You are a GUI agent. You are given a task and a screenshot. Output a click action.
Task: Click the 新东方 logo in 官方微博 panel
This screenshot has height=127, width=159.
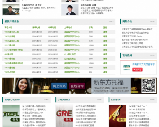[127, 66]
